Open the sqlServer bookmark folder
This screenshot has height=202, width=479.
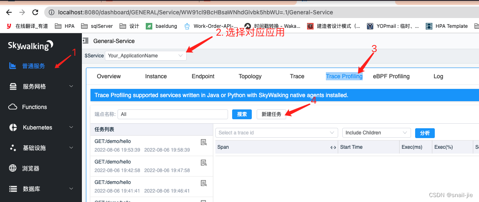pyautogui.click(x=97, y=26)
